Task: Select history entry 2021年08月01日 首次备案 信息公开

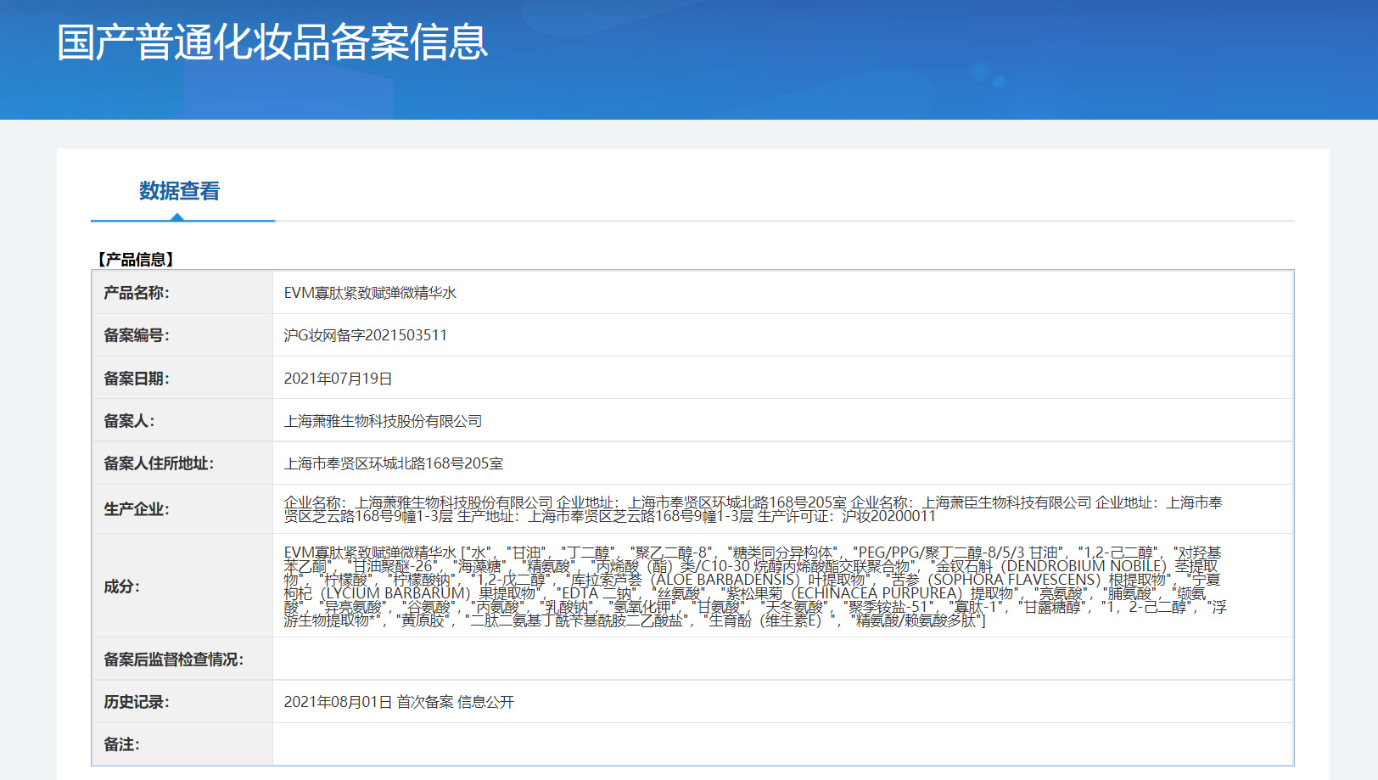Action: 399,702
